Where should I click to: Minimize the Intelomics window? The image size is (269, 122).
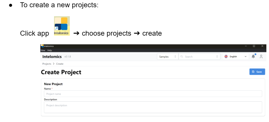pyautogui.click(x=246, y=46)
